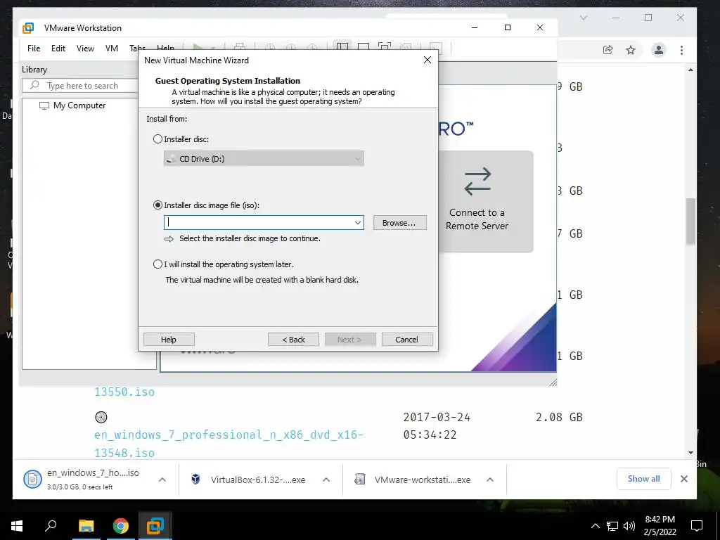Click Show all downloads
720x540 pixels.
pyautogui.click(x=644, y=479)
